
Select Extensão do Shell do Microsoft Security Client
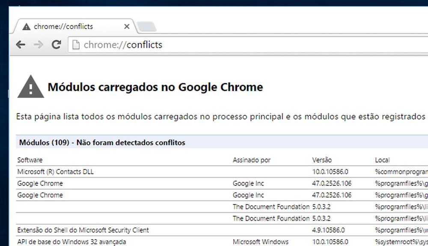coord(83,230)
